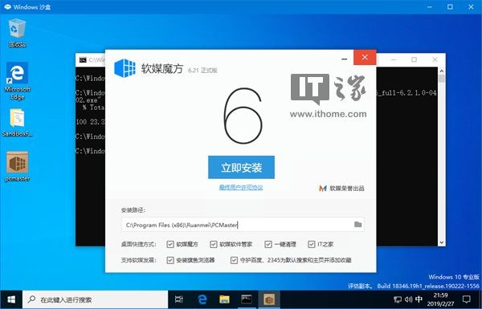
Task: Open the Recycle Bin desktop icon
Action: 17,33
